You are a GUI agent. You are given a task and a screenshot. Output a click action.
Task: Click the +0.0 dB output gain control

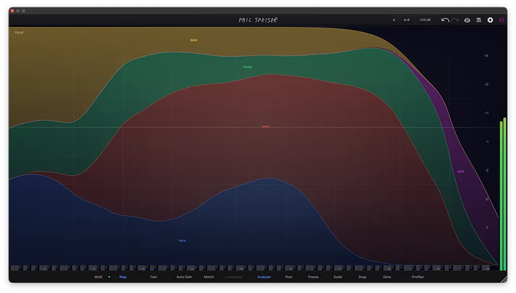tap(425, 20)
